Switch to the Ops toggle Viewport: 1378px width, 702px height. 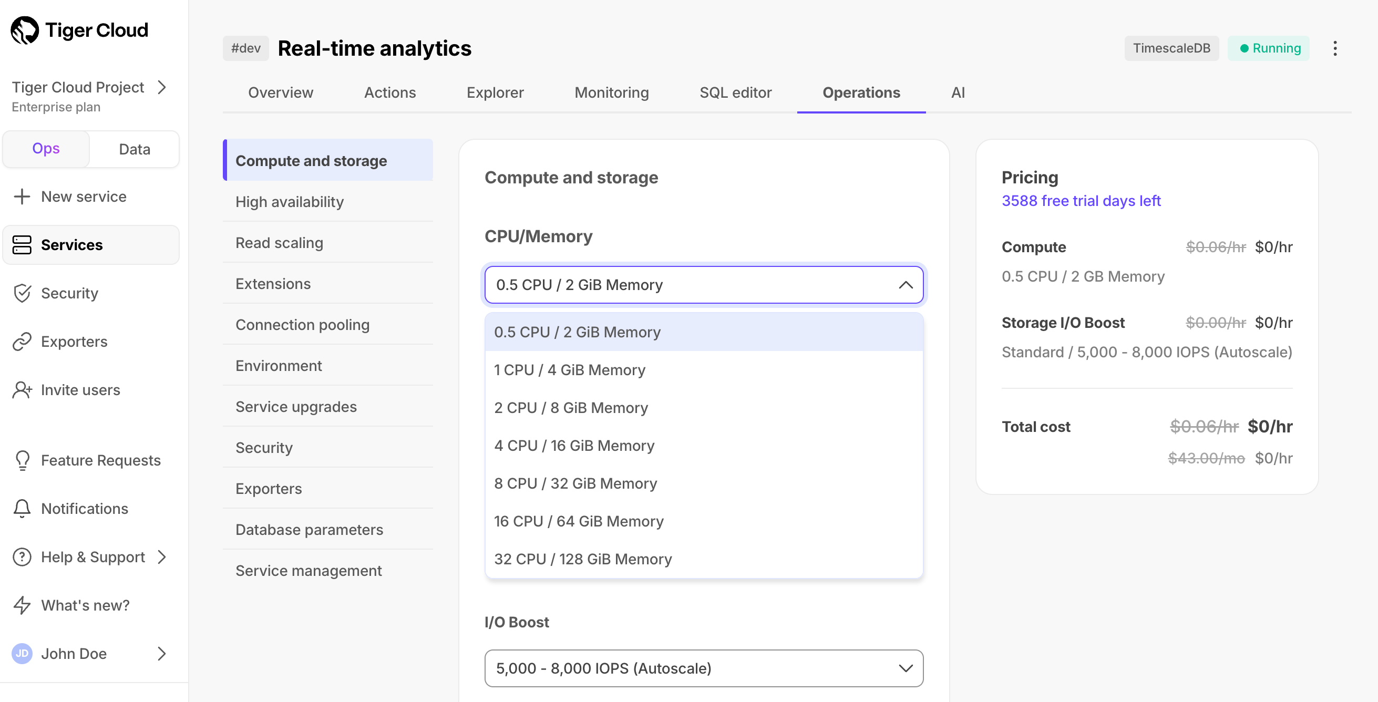point(46,149)
